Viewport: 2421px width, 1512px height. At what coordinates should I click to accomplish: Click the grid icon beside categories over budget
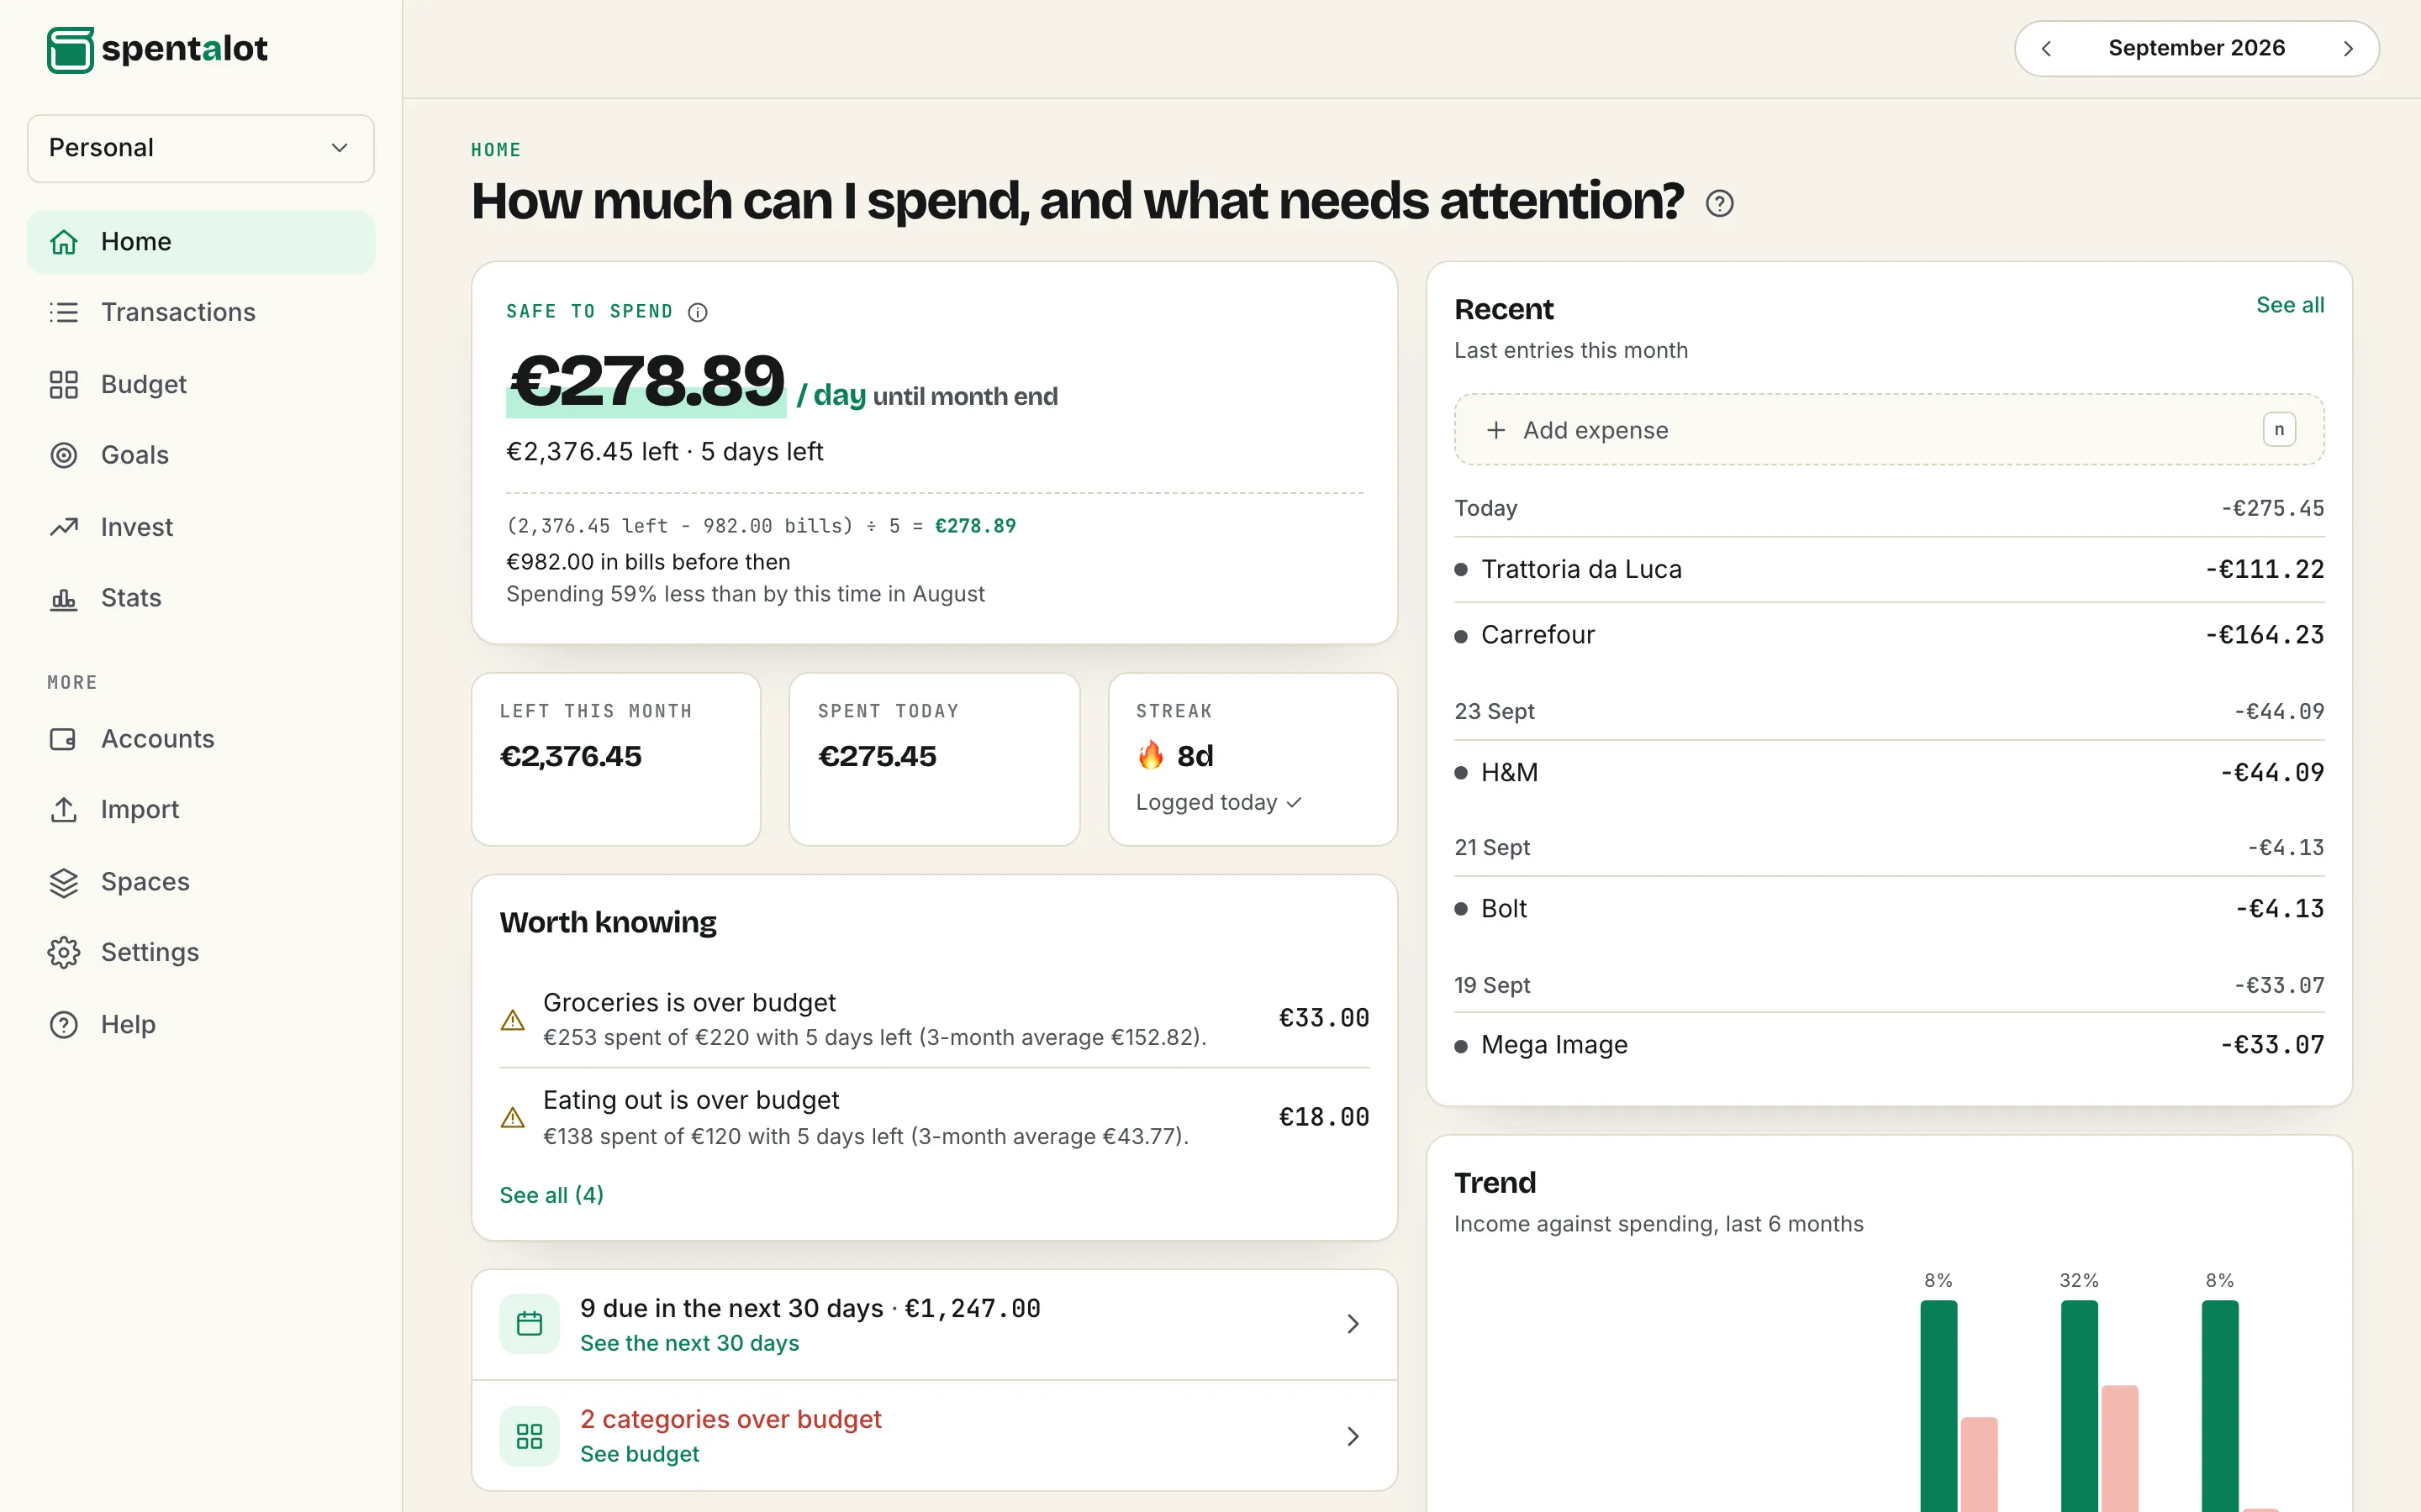[530, 1436]
